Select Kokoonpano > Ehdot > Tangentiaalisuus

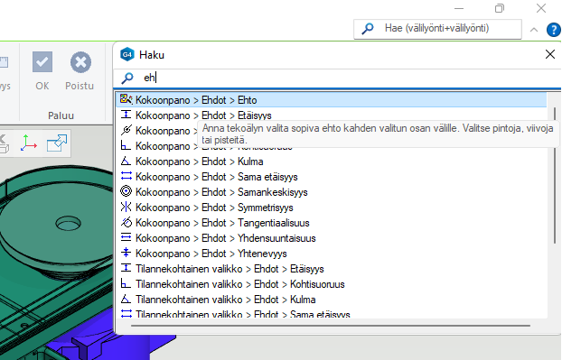pyautogui.click(x=332, y=223)
